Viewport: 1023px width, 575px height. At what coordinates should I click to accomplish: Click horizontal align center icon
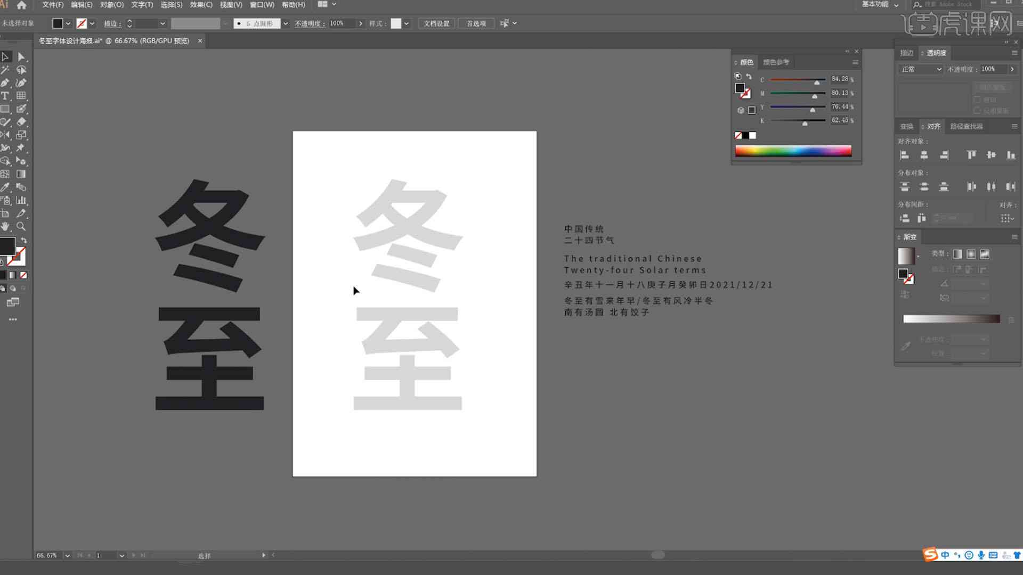point(924,155)
